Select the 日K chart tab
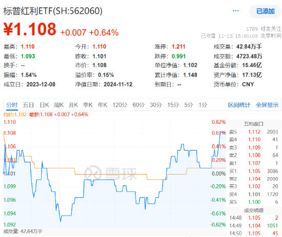The width and height of the screenshot is (282, 237). 44,105
